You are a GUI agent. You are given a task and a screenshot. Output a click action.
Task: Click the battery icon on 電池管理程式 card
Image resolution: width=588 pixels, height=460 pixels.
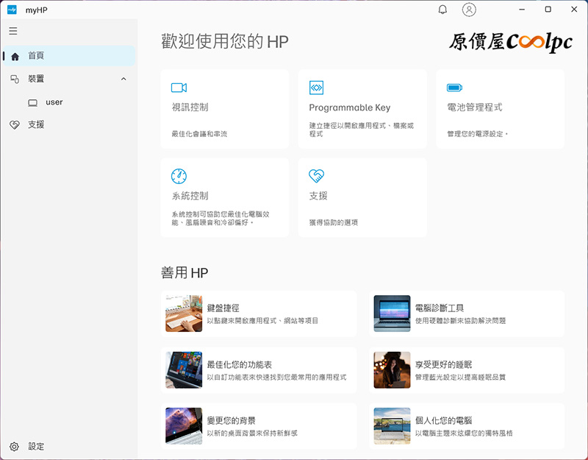click(454, 88)
